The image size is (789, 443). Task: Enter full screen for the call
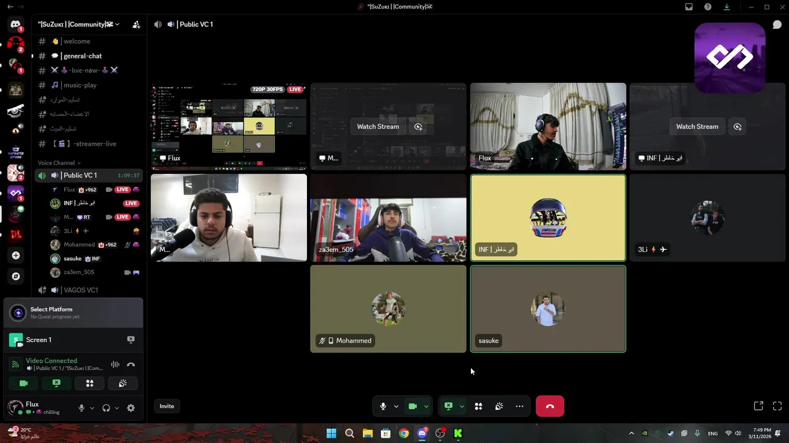[x=777, y=406]
